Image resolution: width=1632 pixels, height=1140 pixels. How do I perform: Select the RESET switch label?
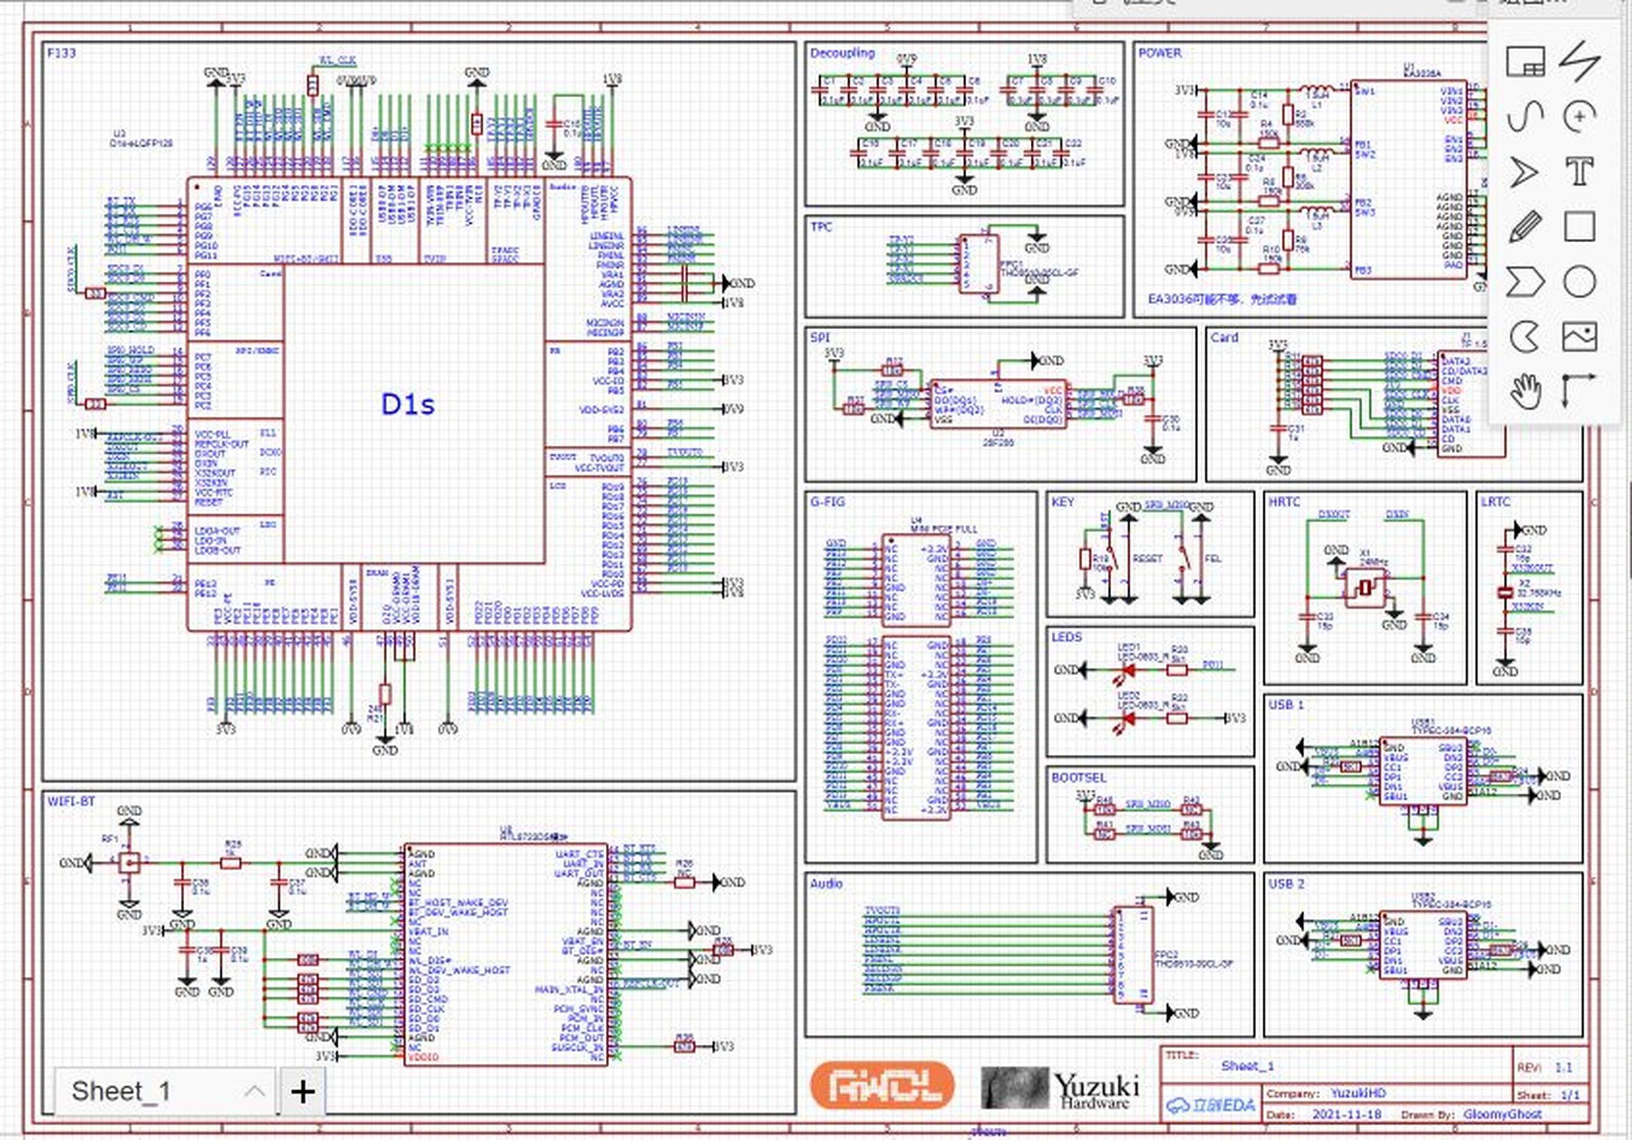click(x=1147, y=559)
